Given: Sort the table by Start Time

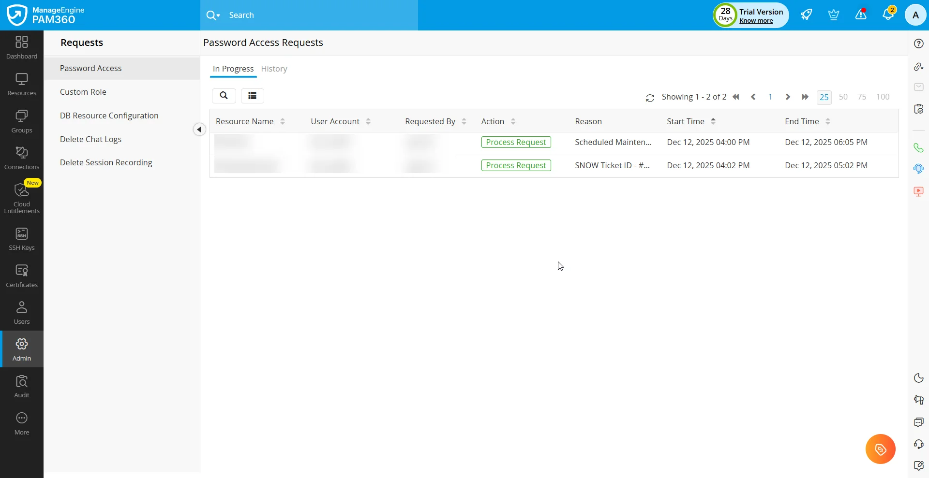Looking at the screenshot, I should pos(713,122).
